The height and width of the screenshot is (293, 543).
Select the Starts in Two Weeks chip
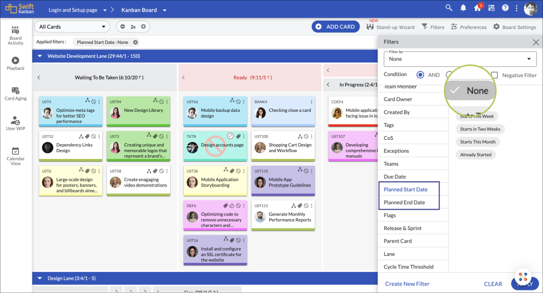480,129
